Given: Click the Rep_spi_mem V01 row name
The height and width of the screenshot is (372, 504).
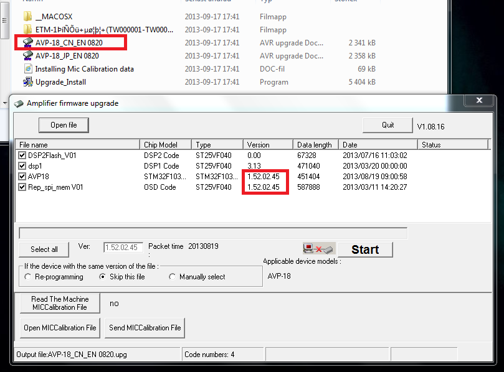Looking at the screenshot, I should click(55, 187).
